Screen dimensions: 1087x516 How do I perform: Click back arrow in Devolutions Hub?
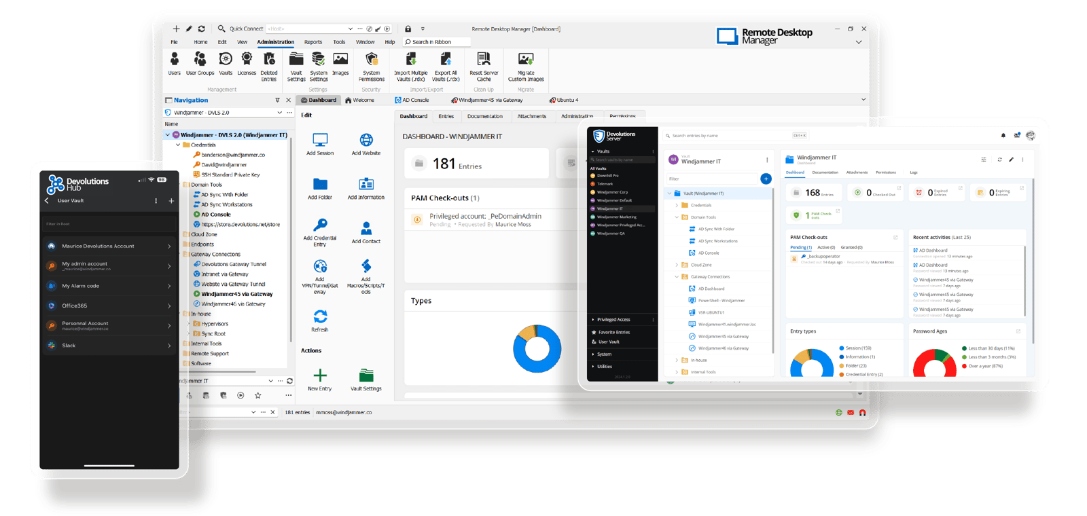(47, 201)
